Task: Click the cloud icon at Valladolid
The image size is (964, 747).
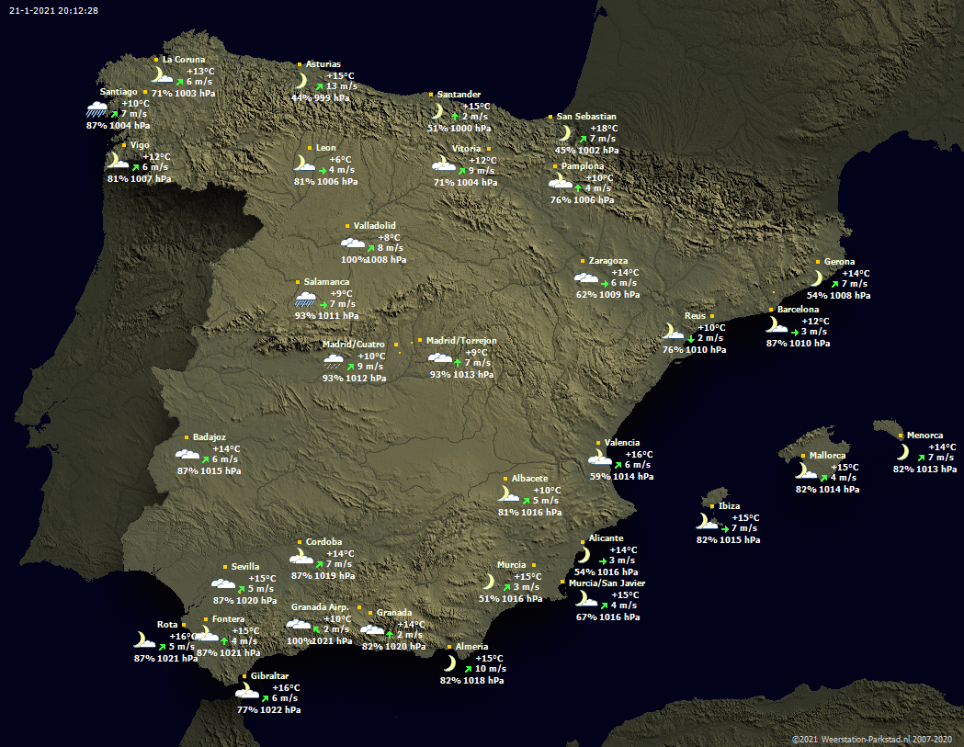Action: pyautogui.click(x=353, y=243)
